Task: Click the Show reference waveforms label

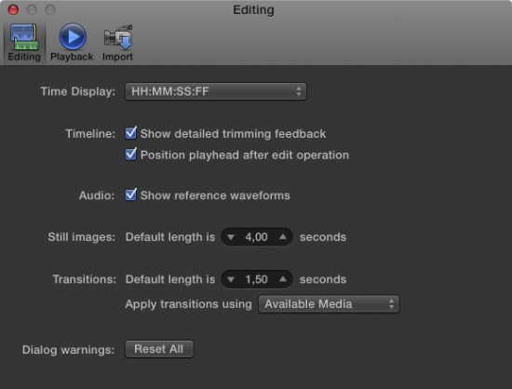Action: click(x=215, y=195)
